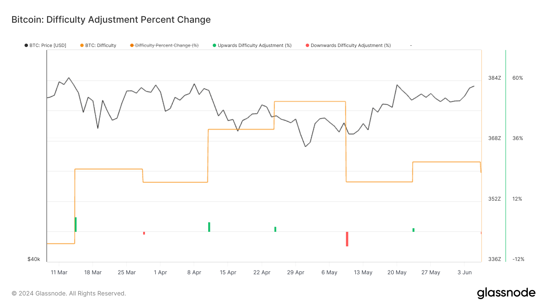Click the small red bar in late March
This screenshot has width=547, height=307.
click(144, 233)
